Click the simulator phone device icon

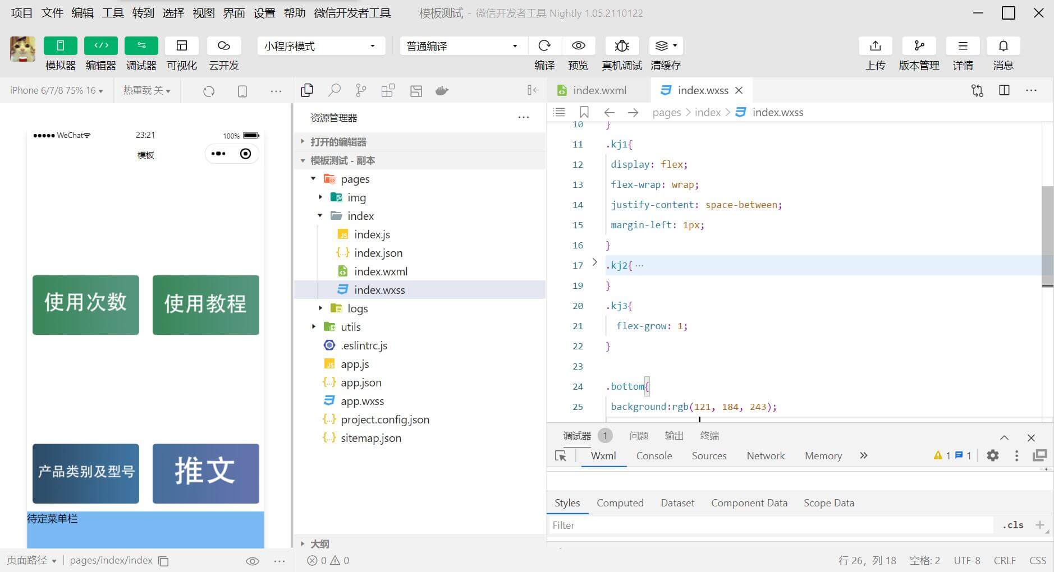coord(242,91)
